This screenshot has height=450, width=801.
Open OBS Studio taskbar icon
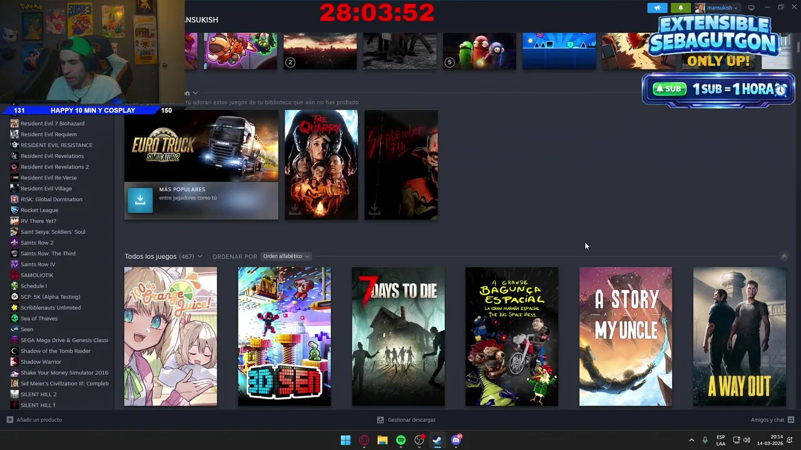click(x=419, y=440)
